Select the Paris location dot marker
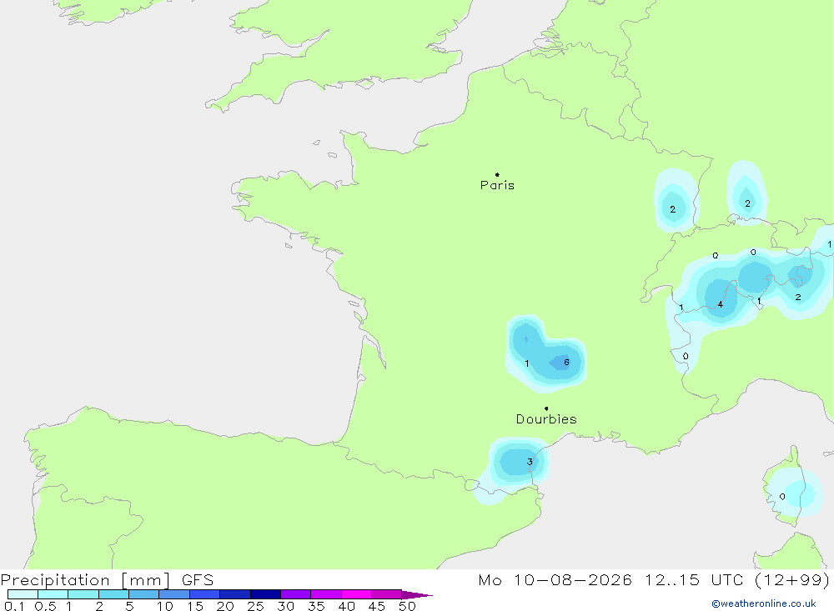 [497, 174]
